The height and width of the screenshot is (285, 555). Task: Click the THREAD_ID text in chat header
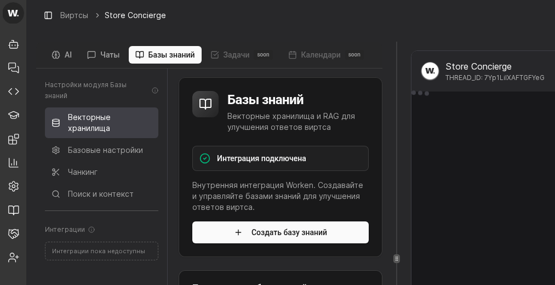pyautogui.click(x=495, y=78)
